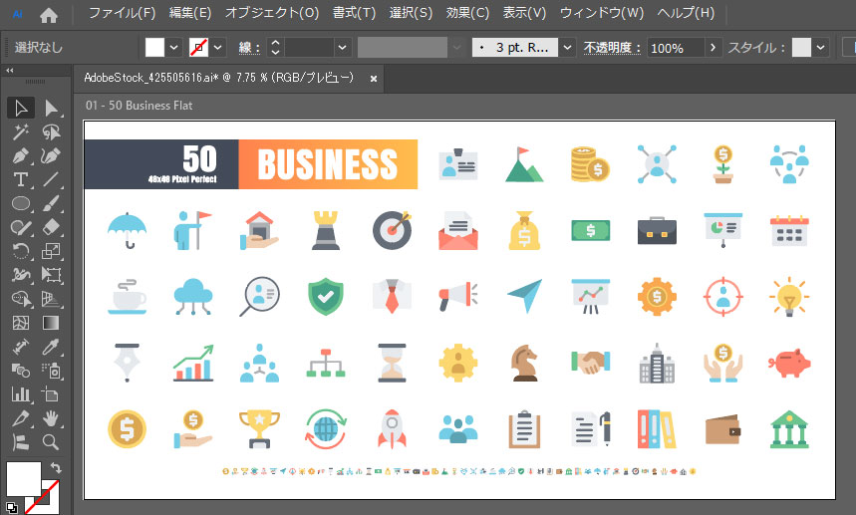Close the AdobeStock_425505616.ai document tab

pyautogui.click(x=374, y=78)
